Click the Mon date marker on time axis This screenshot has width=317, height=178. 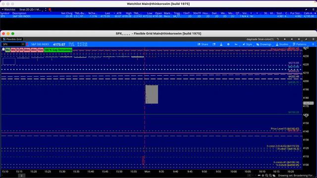147,172
